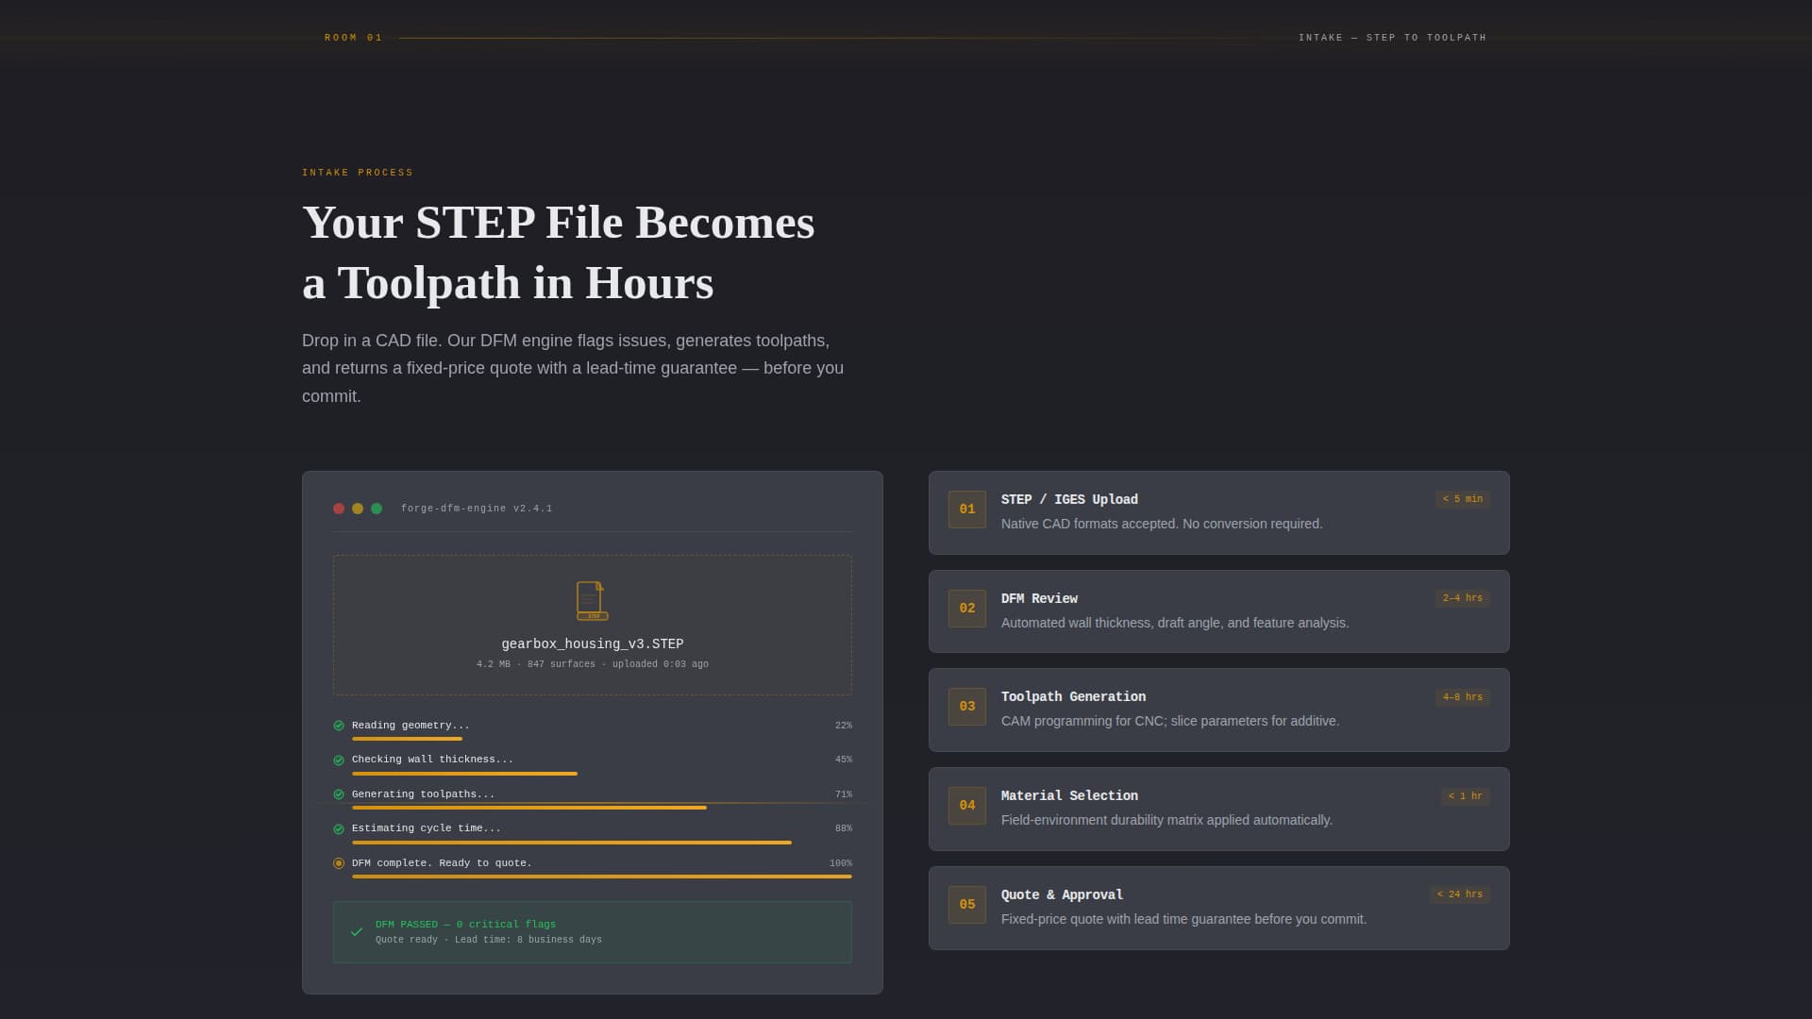Select the ROOM 01 header label

coord(353,37)
